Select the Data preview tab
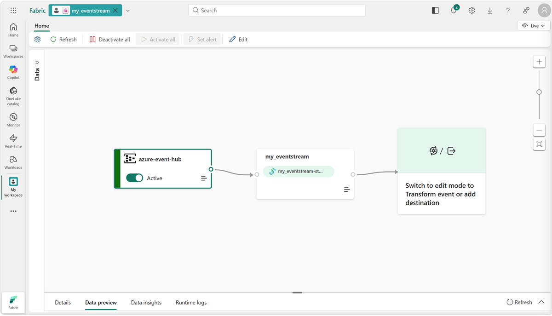552x316 pixels. click(x=101, y=303)
